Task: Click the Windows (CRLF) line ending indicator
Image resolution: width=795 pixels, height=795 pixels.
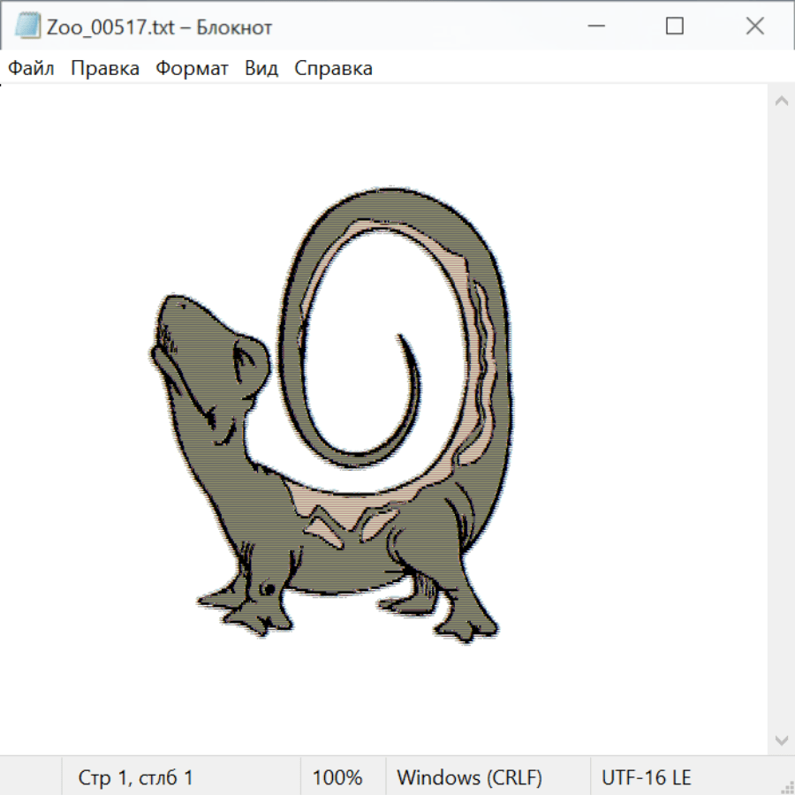Action: pyautogui.click(x=469, y=778)
